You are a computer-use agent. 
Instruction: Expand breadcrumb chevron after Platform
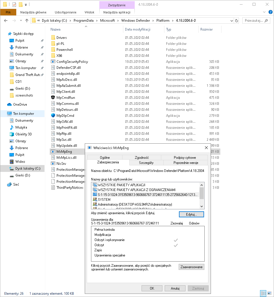pyautogui.click(x=173, y=21)
